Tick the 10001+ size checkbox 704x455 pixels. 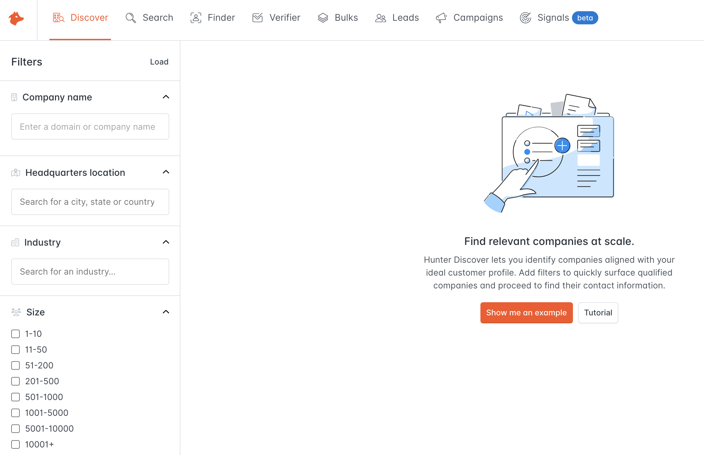pyautogui.click(x=15, y=444)
